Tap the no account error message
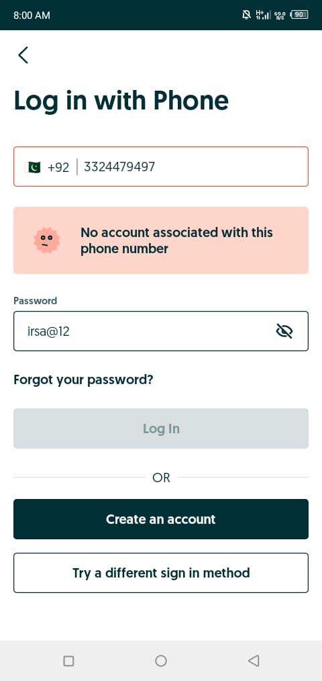 click(x=176, y=240)
